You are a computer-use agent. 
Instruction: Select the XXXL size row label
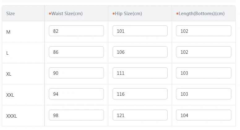point(12,116)
